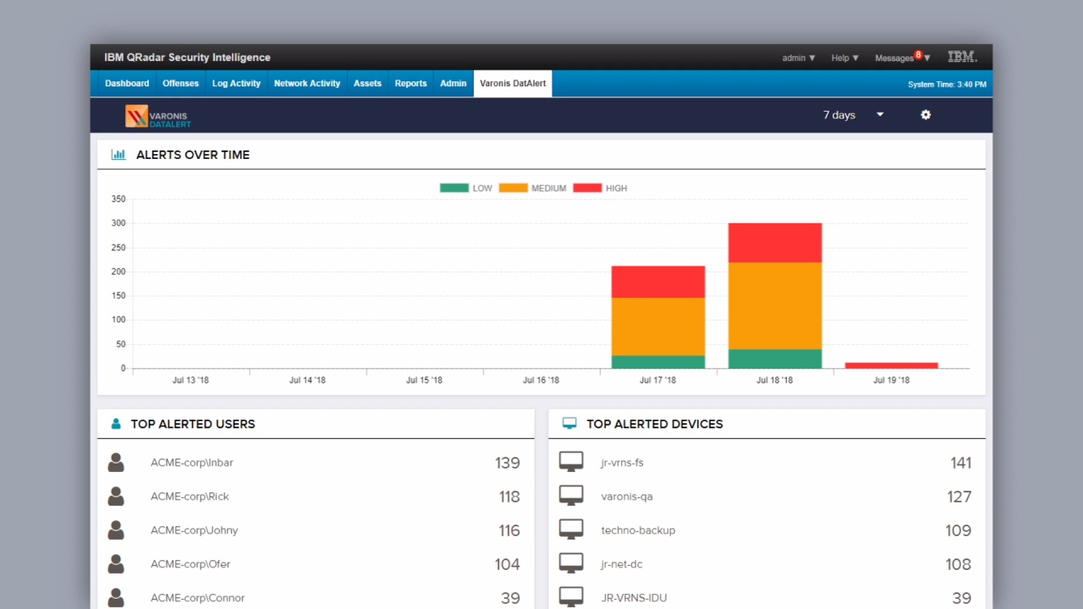
Task: Click the Varonis DatAlert logo
Action: pyautogui.click(x=157, y=116)
